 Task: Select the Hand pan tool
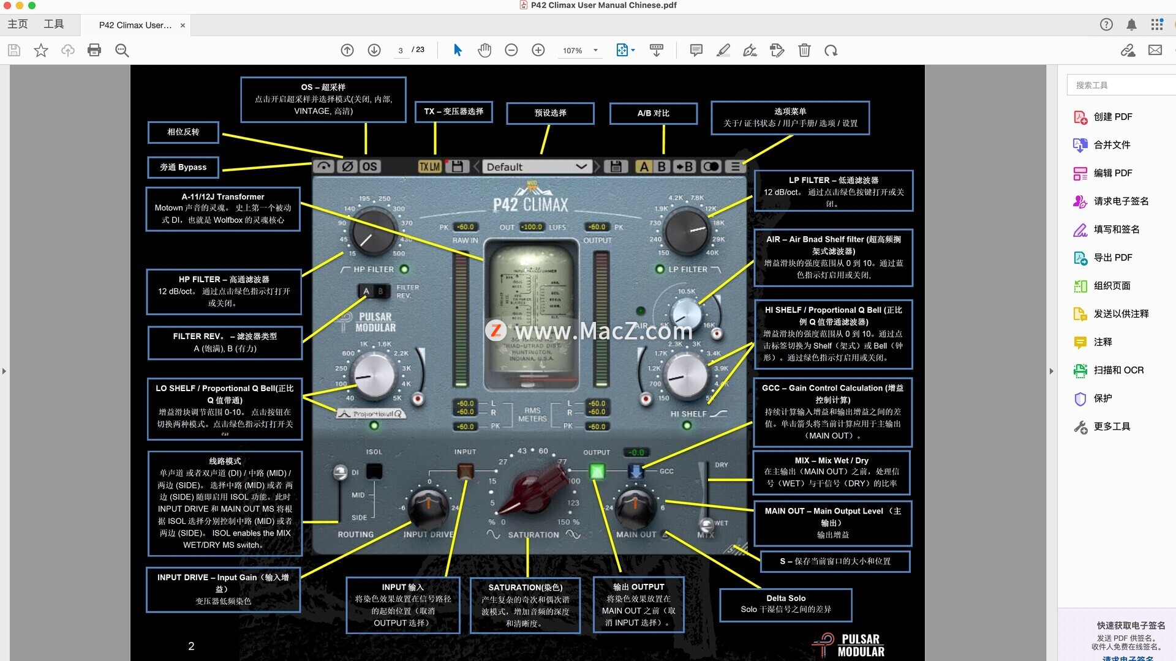point(484,50)
